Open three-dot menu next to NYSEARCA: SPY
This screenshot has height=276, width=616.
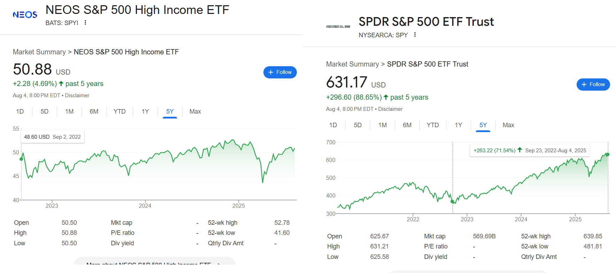coord(415,35)
